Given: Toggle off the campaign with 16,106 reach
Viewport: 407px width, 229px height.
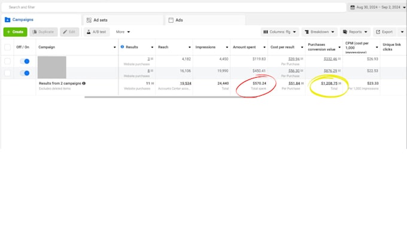Looking at the screenshot, I should click(x=25, y=73).
